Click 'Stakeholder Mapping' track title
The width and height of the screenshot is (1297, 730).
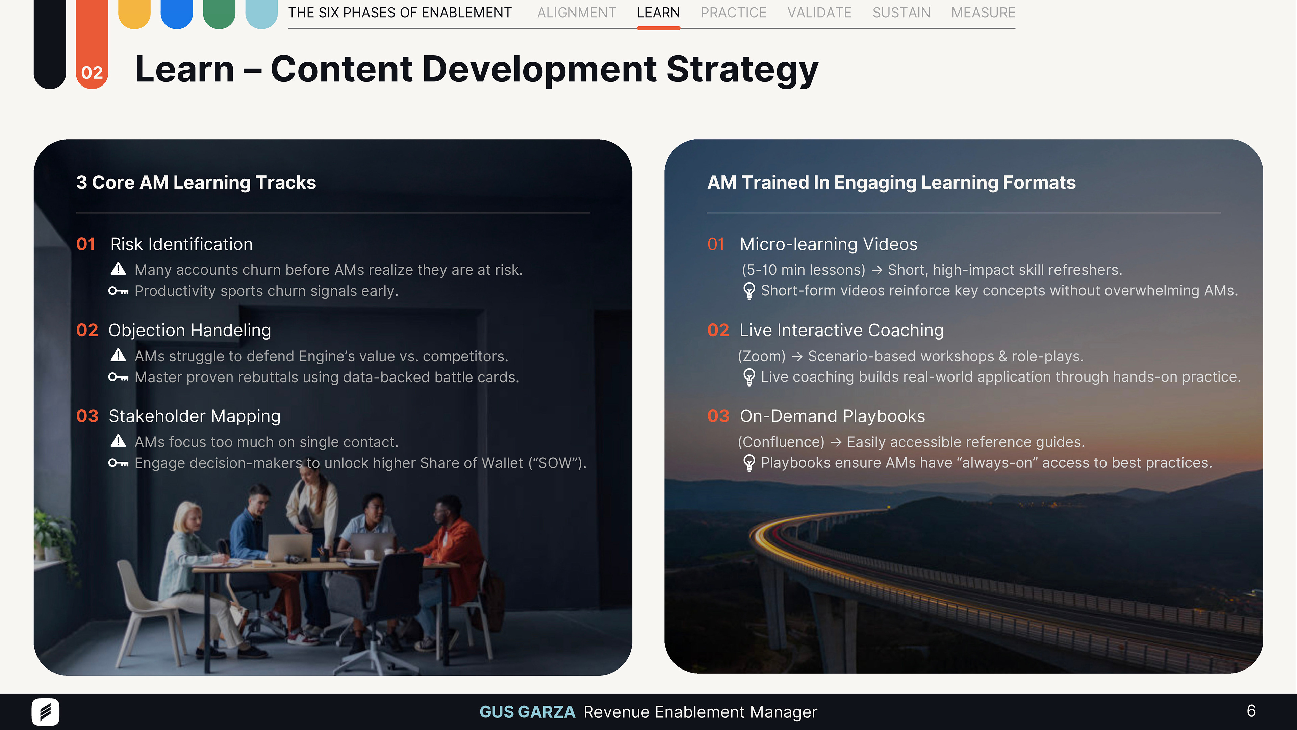coord(194,416)
